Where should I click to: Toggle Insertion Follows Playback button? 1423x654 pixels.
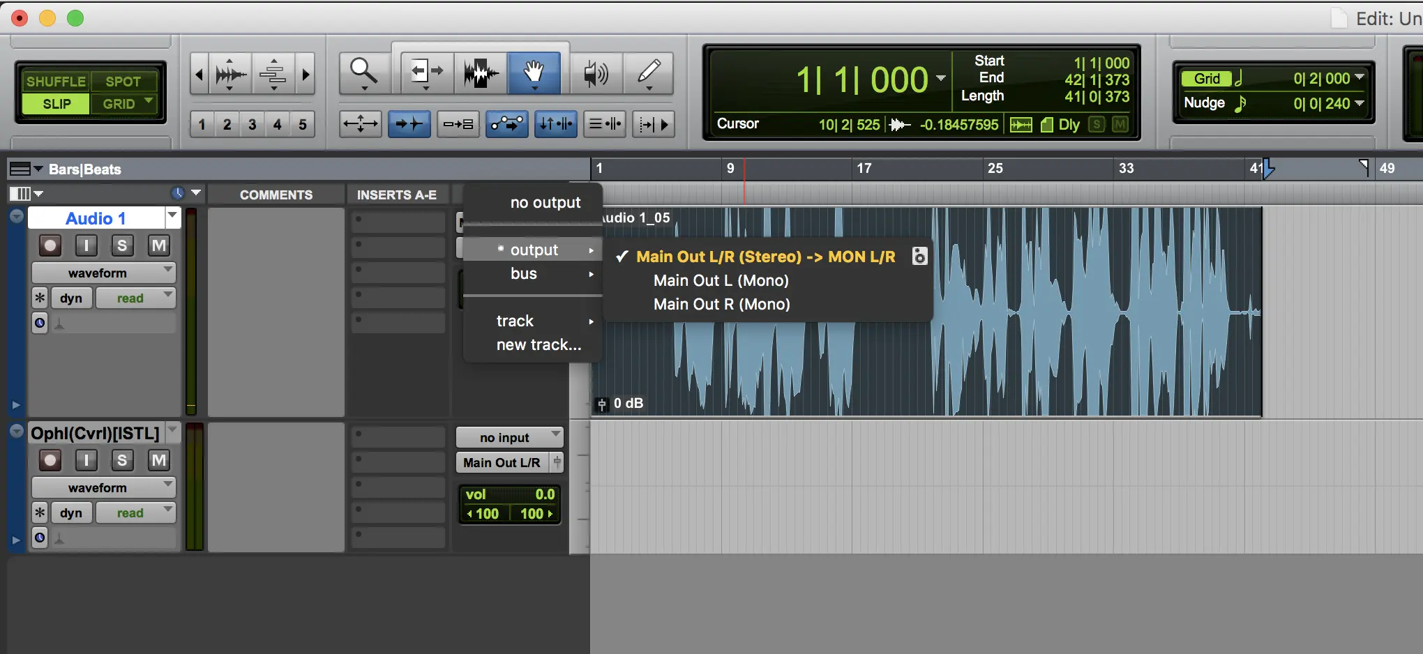(653, 124)
